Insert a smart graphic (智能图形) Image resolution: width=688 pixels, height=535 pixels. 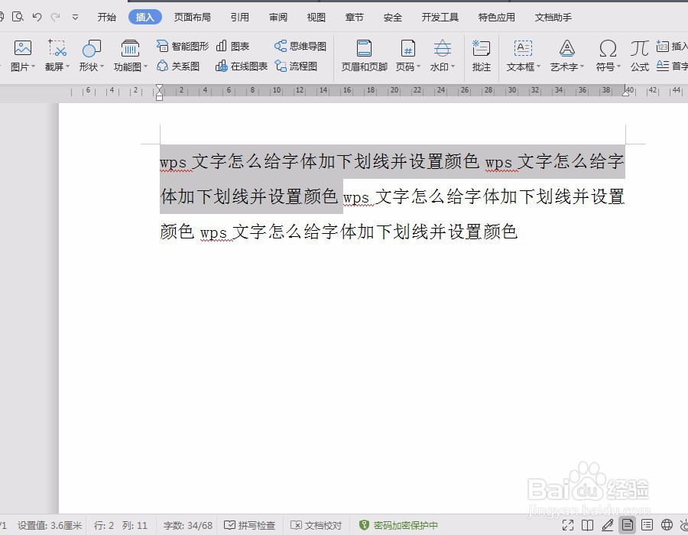tap(183, 46)
